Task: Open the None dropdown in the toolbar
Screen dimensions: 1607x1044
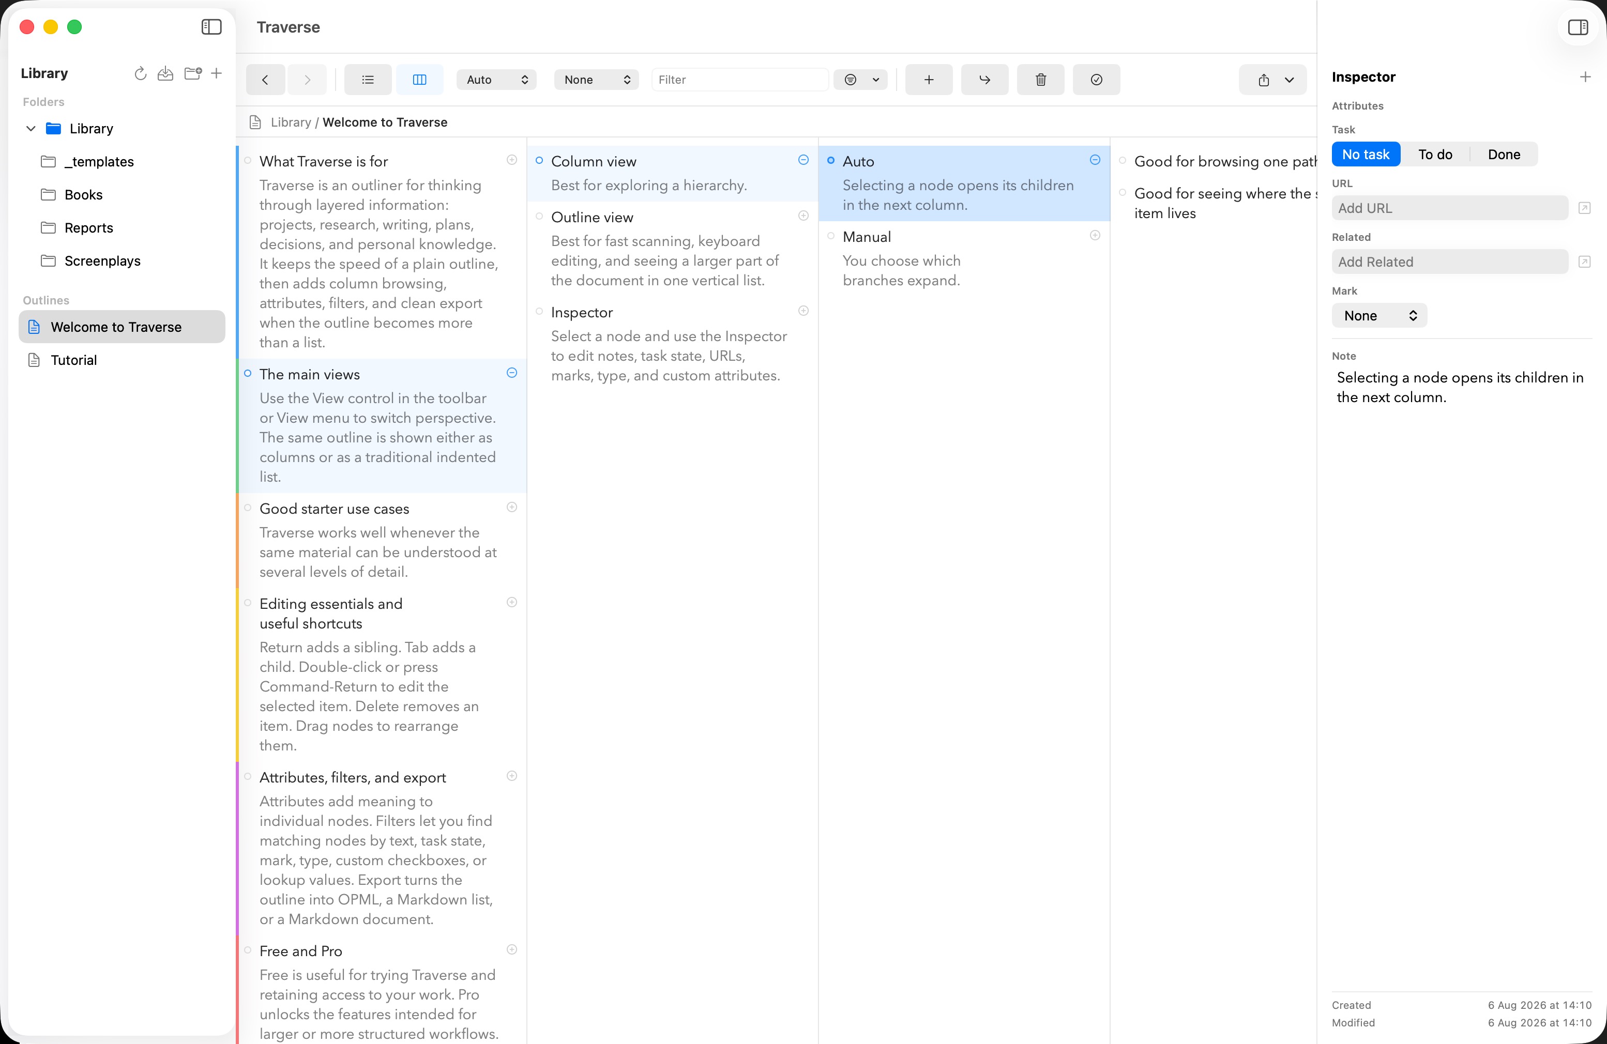Action: tap(596, 80)
